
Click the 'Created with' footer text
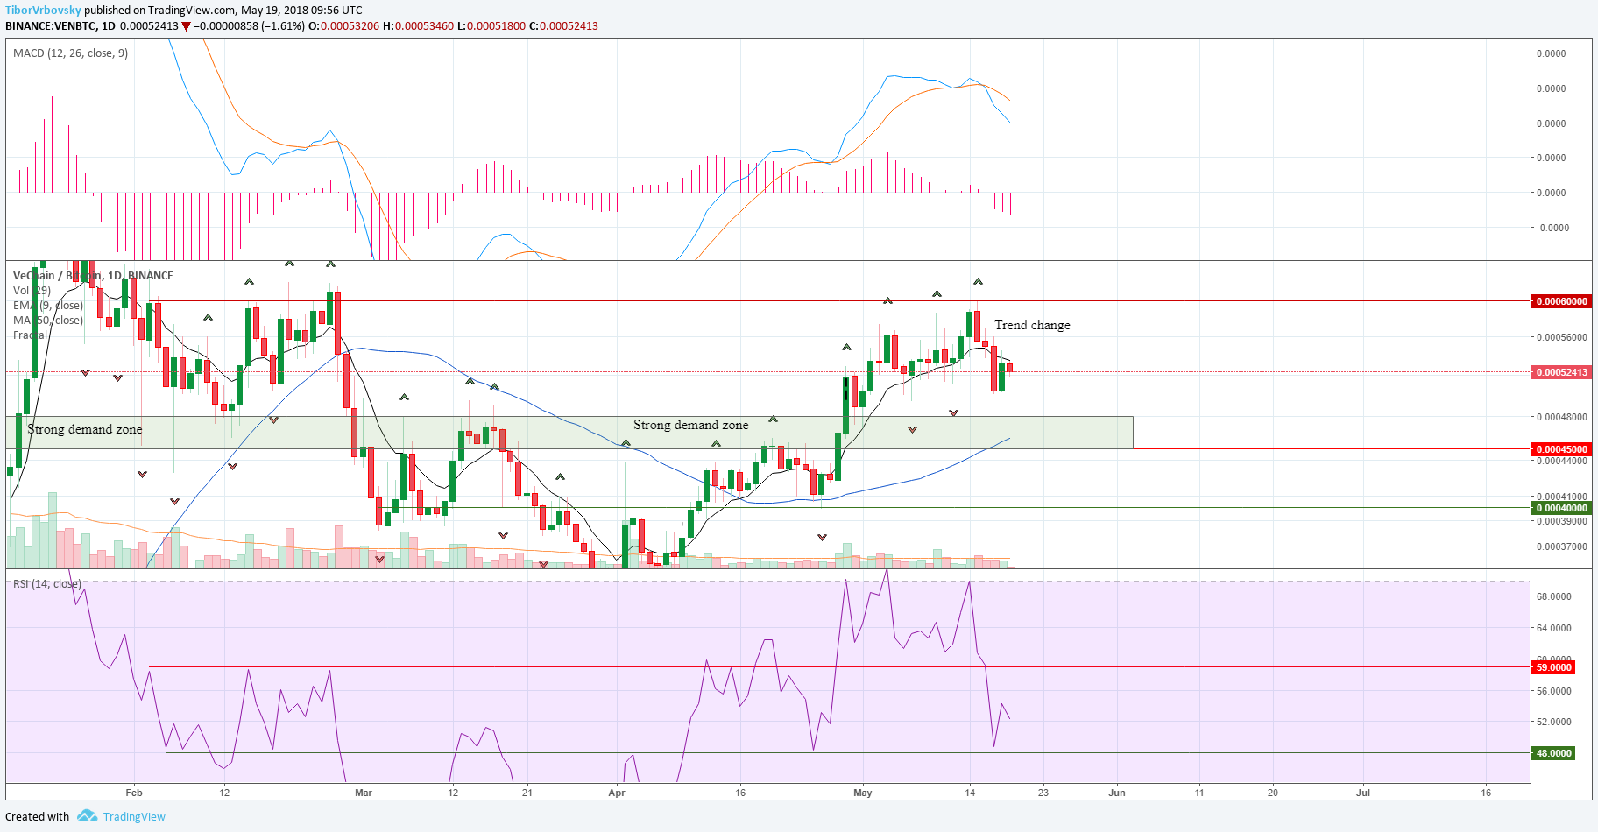[x=37, y=817]
